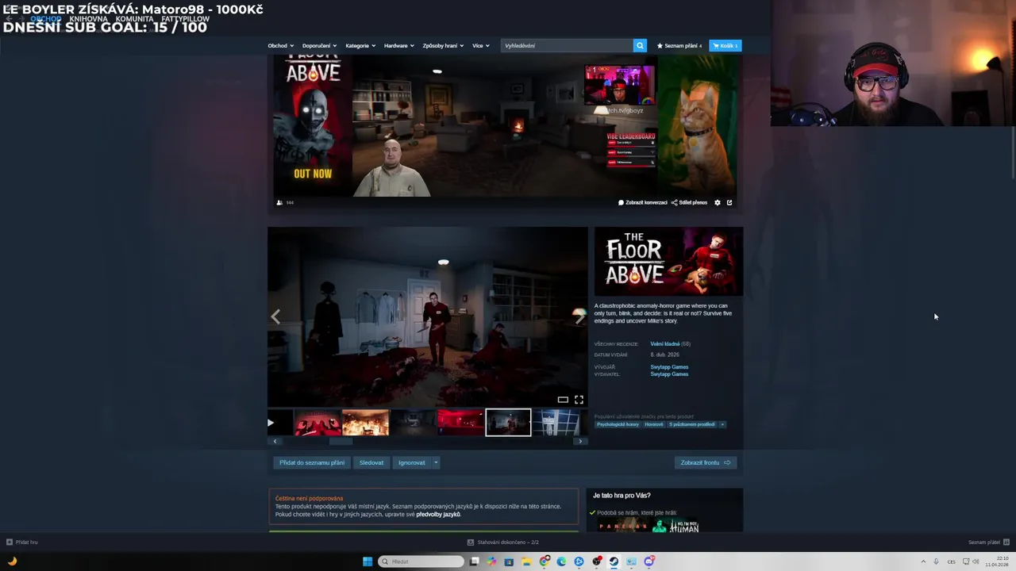This screenshot has height=571, width=1016.
Task: Expand the Doporučení dropdown menu
Action: [x=319, y=45]
